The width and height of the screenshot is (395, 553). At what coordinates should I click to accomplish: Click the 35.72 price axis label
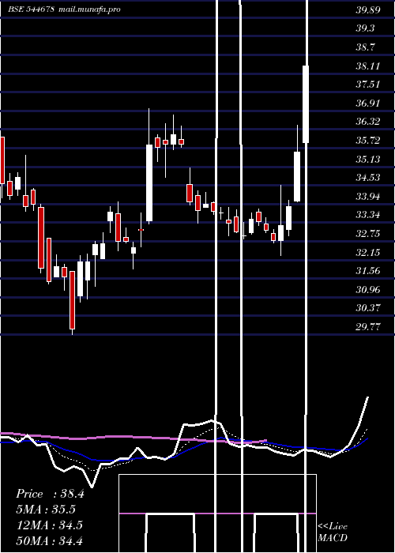pos(368,141)
